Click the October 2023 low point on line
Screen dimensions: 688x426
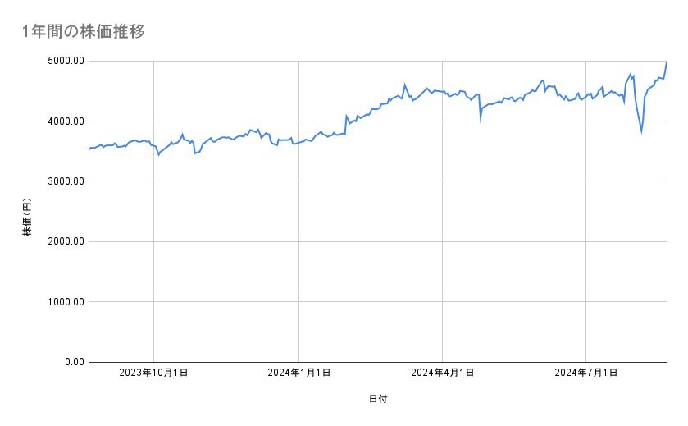[158, 154]
